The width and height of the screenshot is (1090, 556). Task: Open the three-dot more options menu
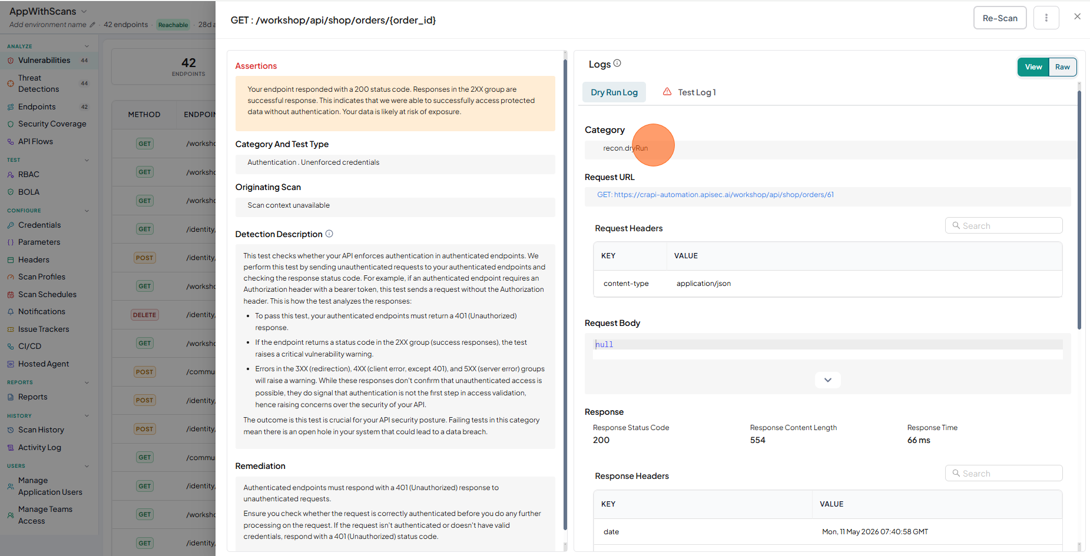coord(1046,18)
